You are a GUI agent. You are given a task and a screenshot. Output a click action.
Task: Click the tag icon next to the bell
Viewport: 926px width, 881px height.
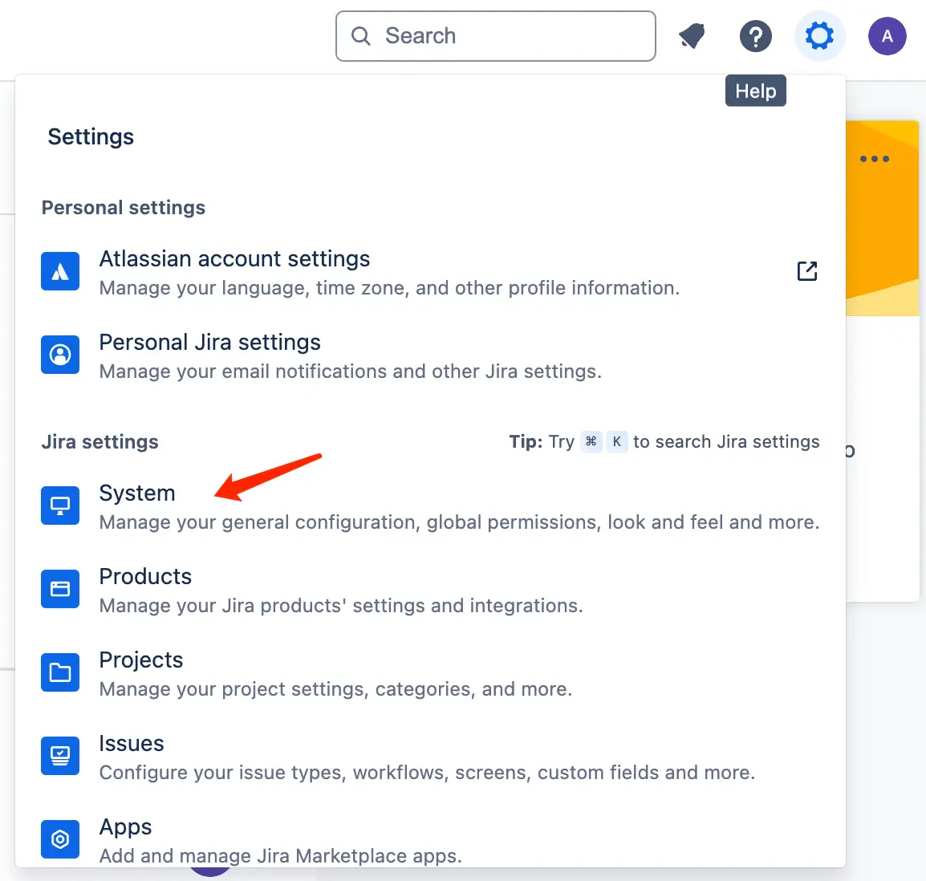(x=691, y=35)
